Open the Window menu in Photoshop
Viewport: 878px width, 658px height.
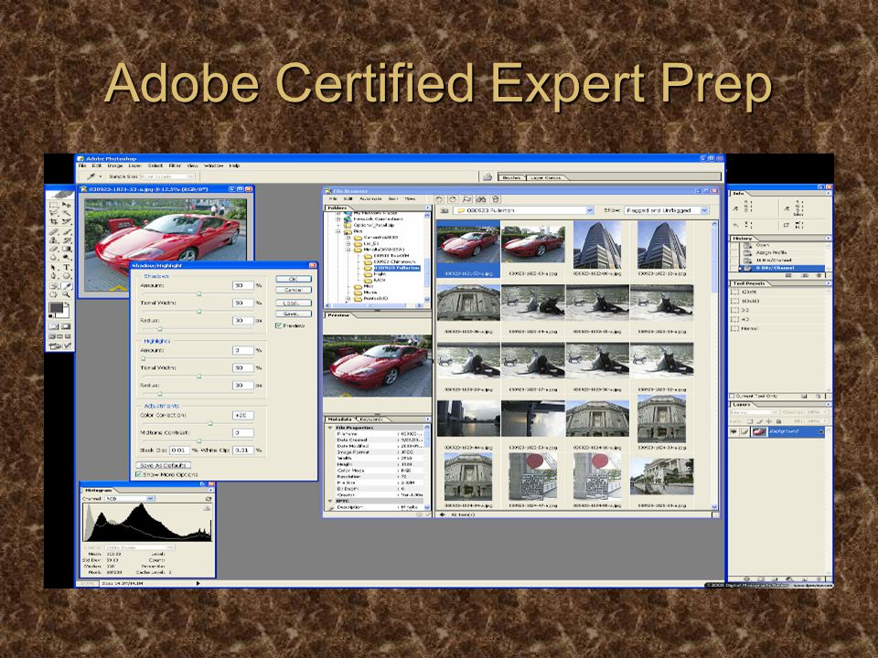(213, 165)
